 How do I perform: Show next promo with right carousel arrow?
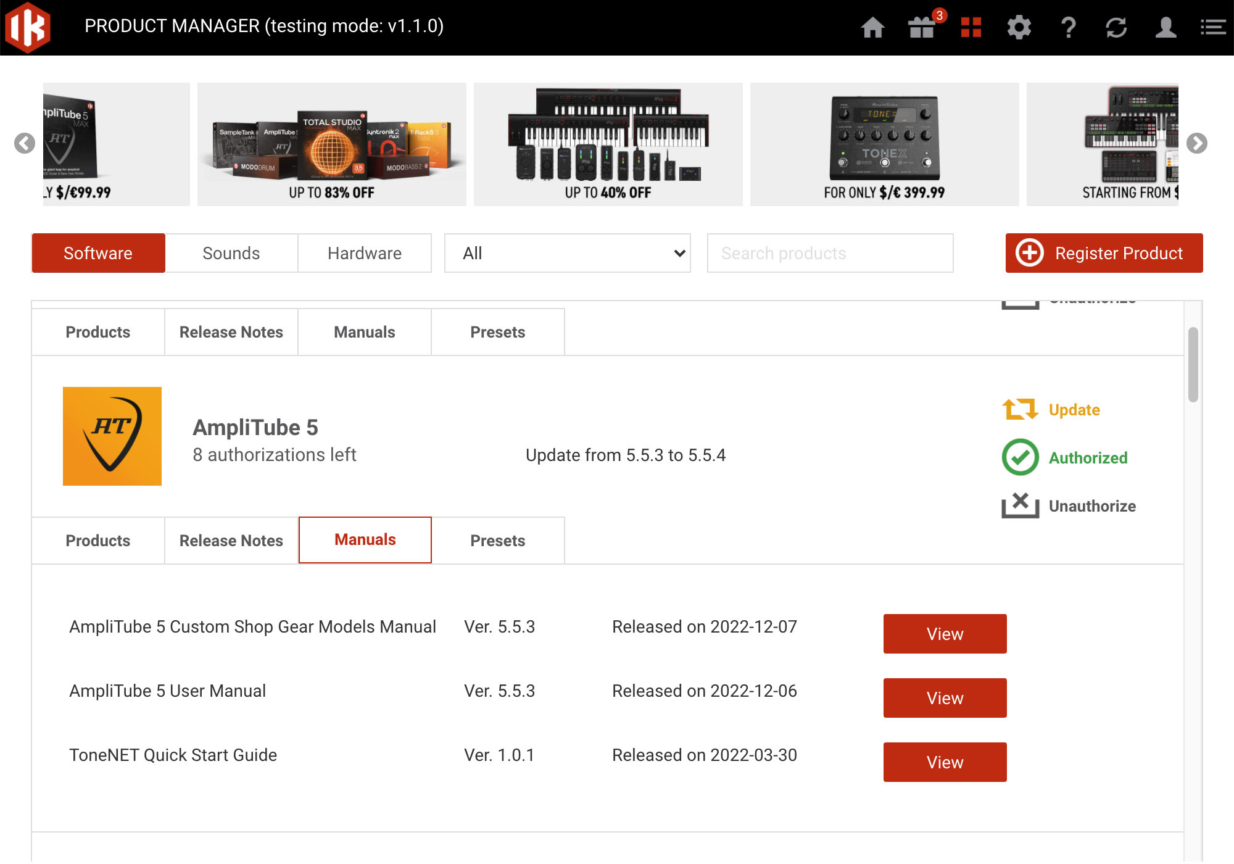[1196, 143]
